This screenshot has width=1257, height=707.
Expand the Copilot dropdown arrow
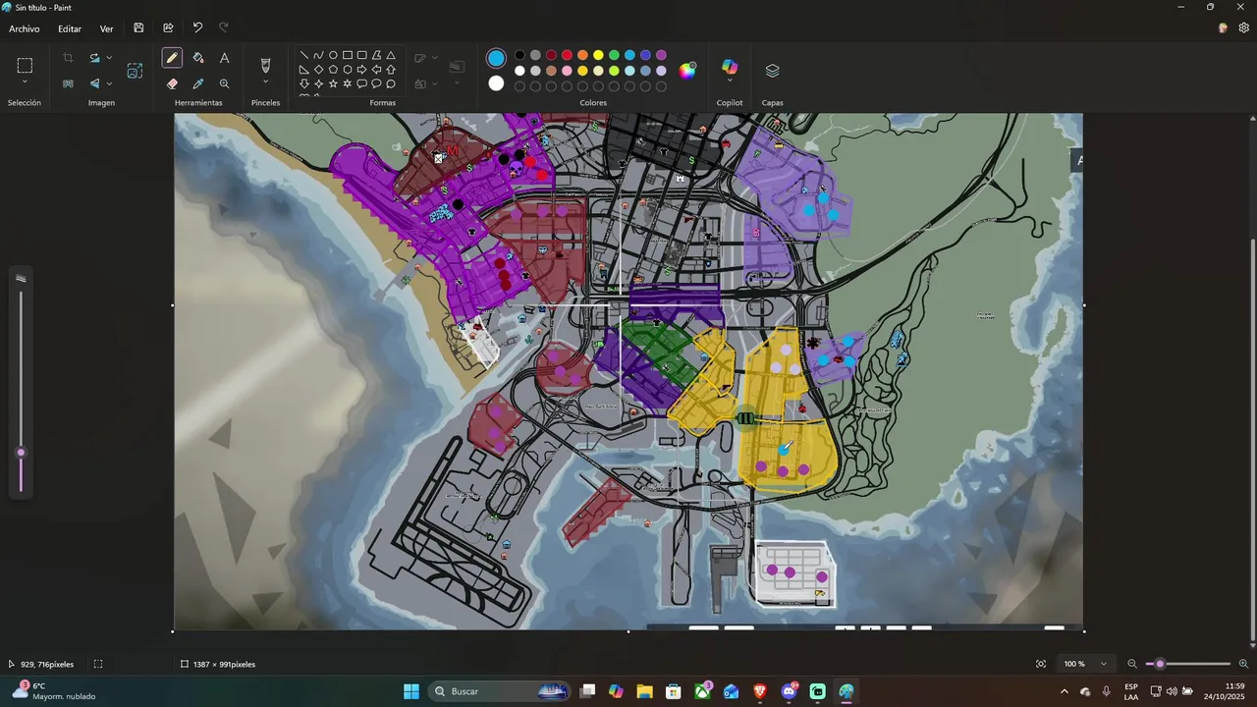coord(730,81)
